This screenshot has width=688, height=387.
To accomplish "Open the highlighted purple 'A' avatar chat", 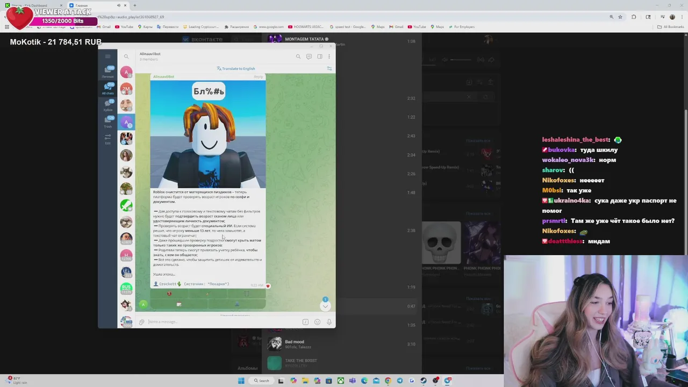I will point(126,122).
